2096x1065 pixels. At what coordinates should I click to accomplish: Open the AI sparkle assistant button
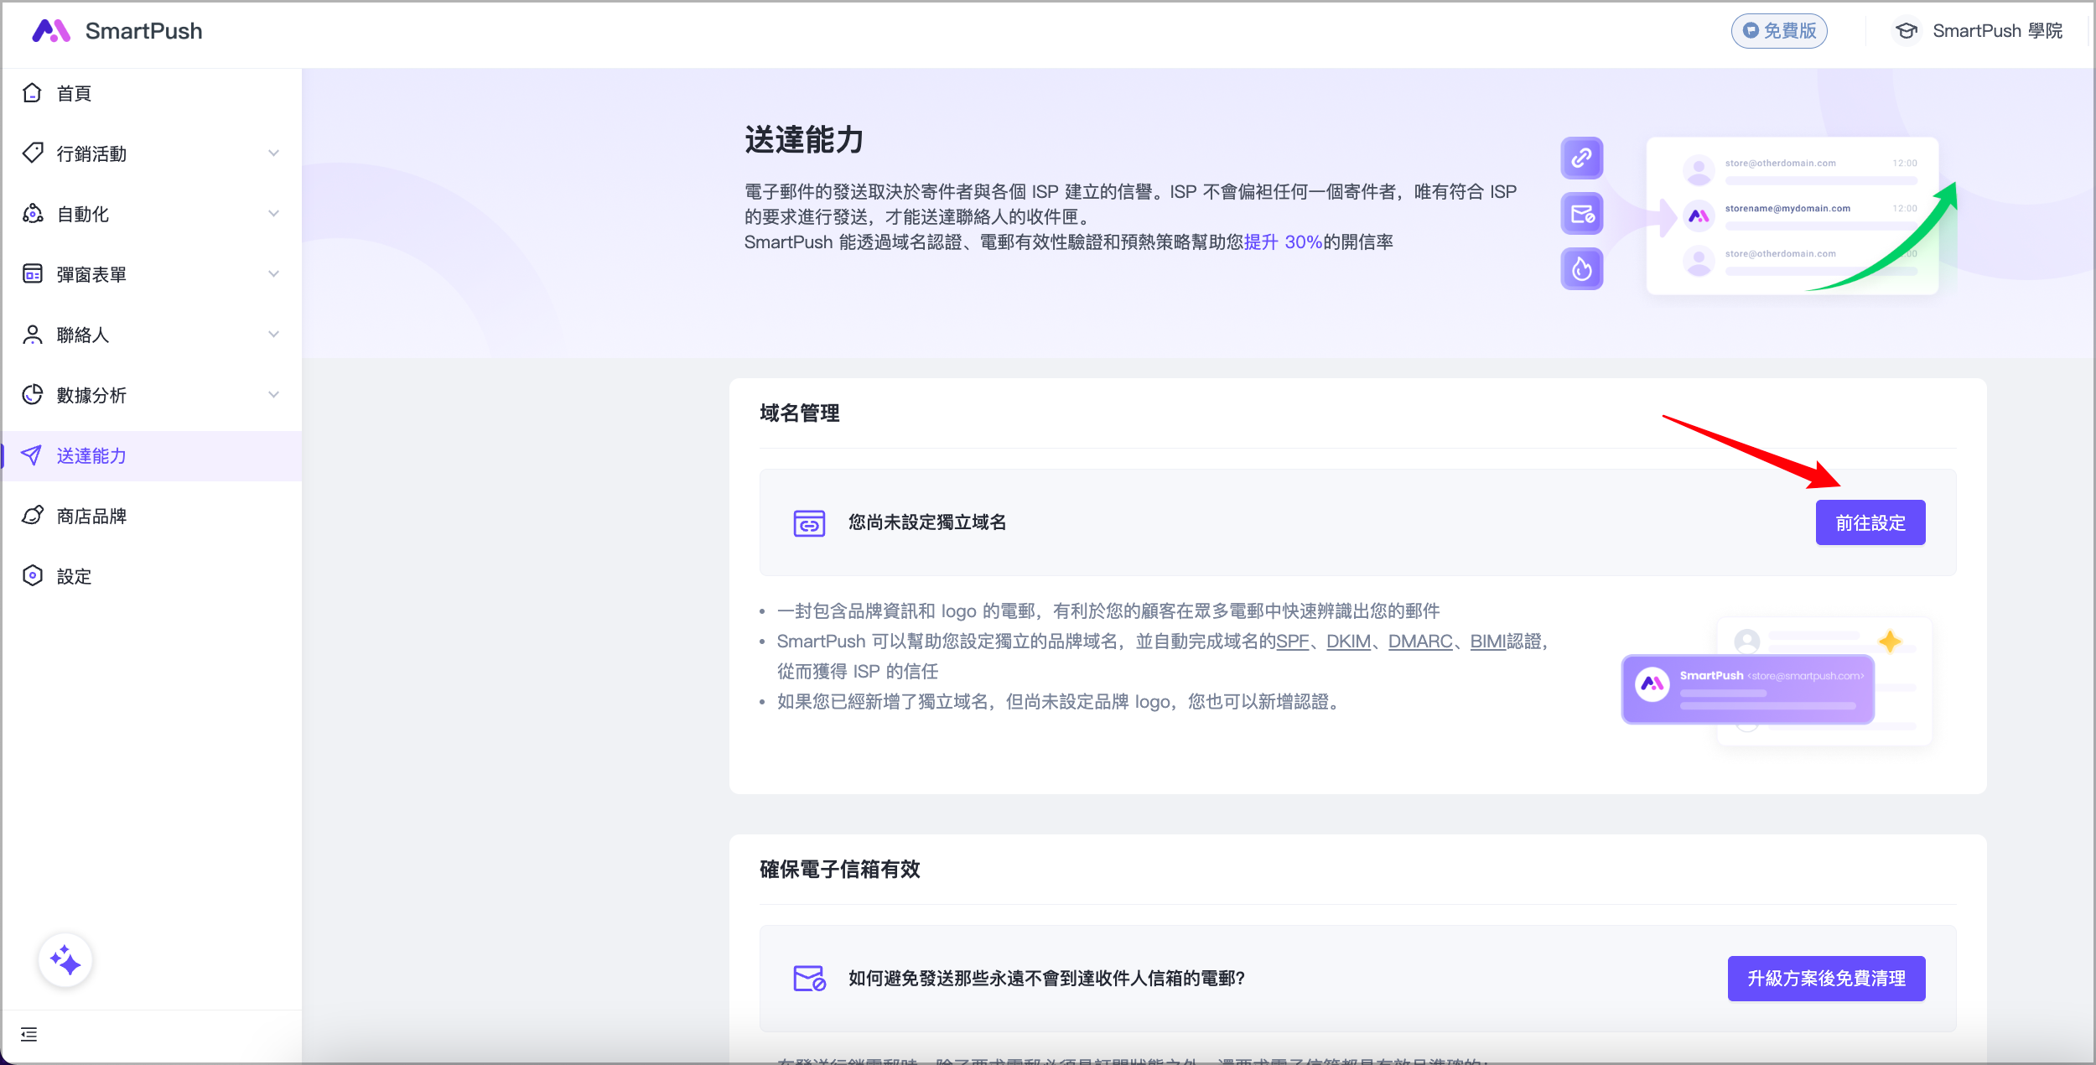click(65, 960)
